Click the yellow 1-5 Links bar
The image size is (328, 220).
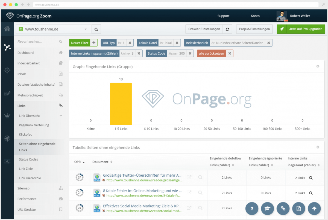(121, 104)
